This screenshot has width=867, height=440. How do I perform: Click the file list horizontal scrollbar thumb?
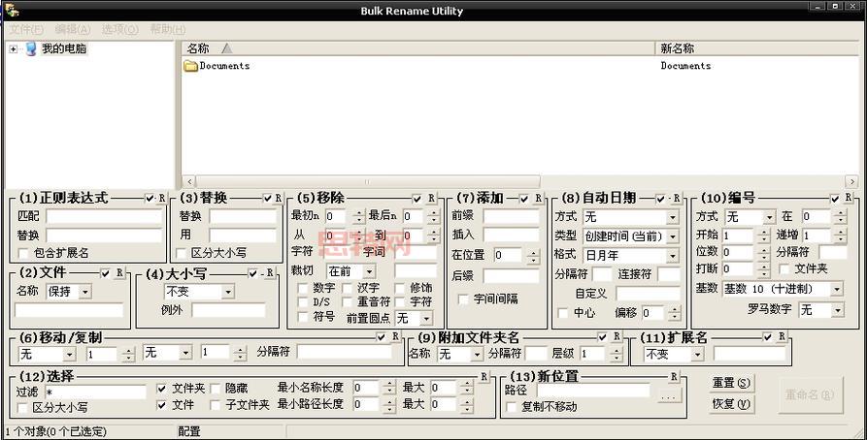pos(368,181)
